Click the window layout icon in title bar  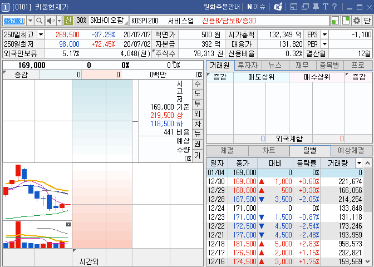294,7
